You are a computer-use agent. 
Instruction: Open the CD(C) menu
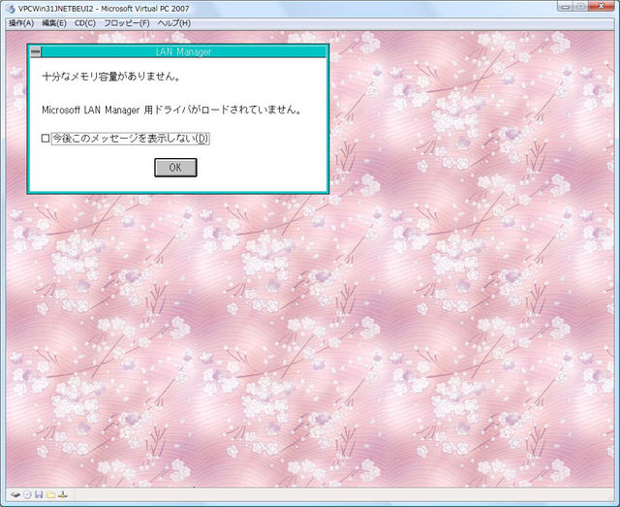coord(85,23)
